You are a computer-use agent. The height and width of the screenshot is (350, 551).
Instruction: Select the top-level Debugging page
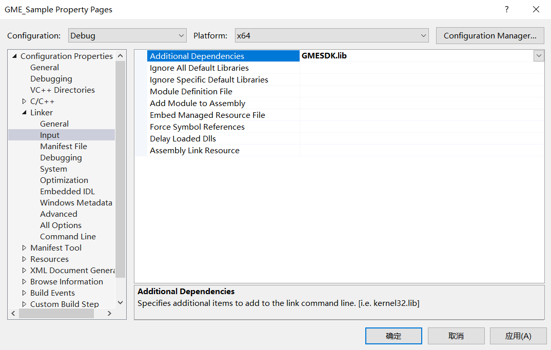coord(51,78)
